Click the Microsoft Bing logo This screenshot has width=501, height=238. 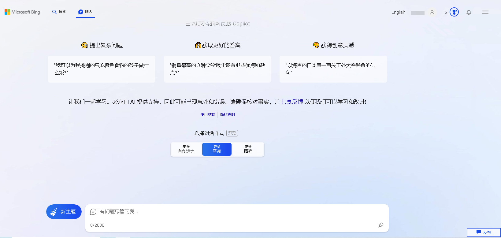(x=22, y=12)
